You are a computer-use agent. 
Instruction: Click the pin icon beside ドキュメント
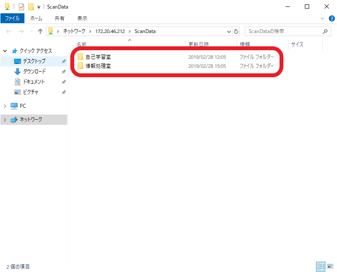[x=63, y=82]
